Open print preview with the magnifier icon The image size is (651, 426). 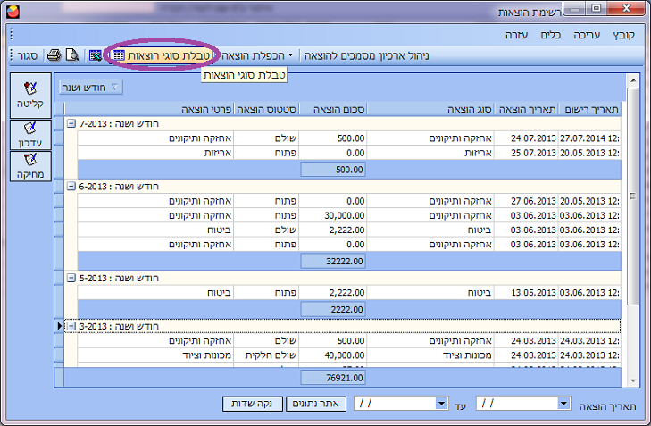click(x=71, y=56)
